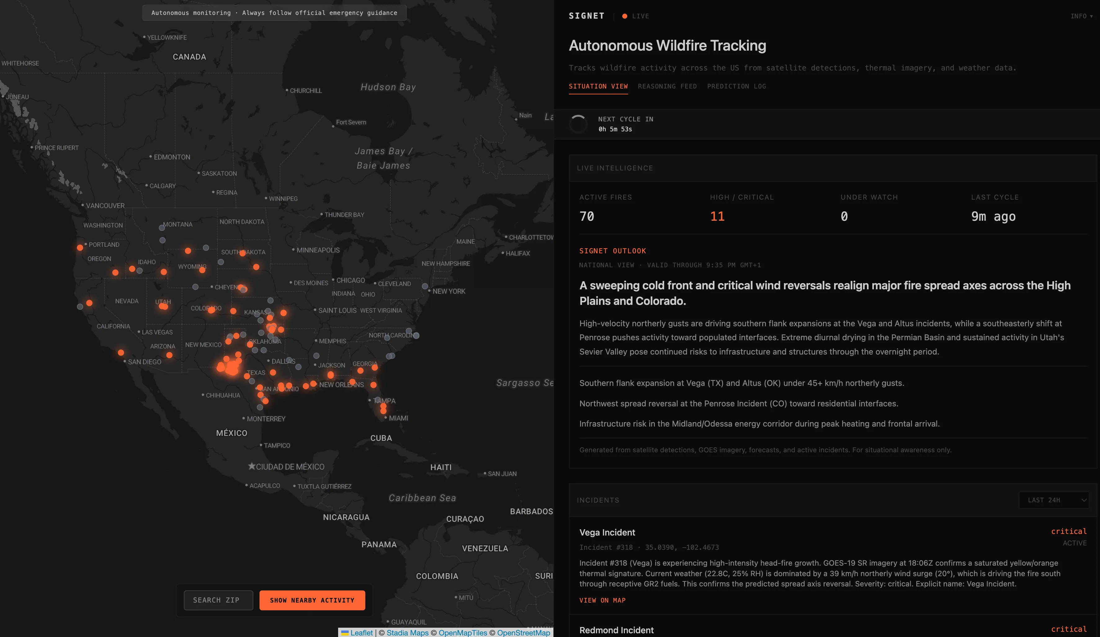
Task: Select the fire detection dot near Portland Oregon
Action: pyautogui.click(x=80, y=247)
